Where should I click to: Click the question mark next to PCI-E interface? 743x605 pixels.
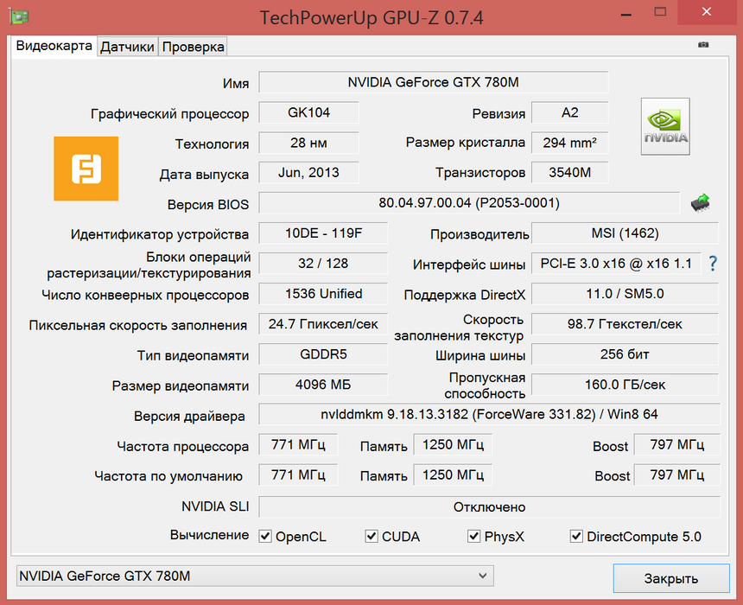(712, 264)
